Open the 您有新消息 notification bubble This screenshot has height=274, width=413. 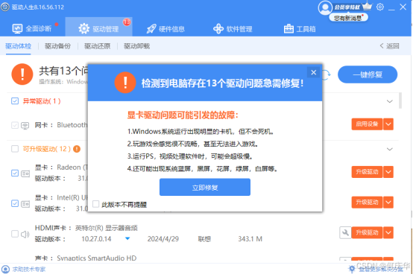348,18
